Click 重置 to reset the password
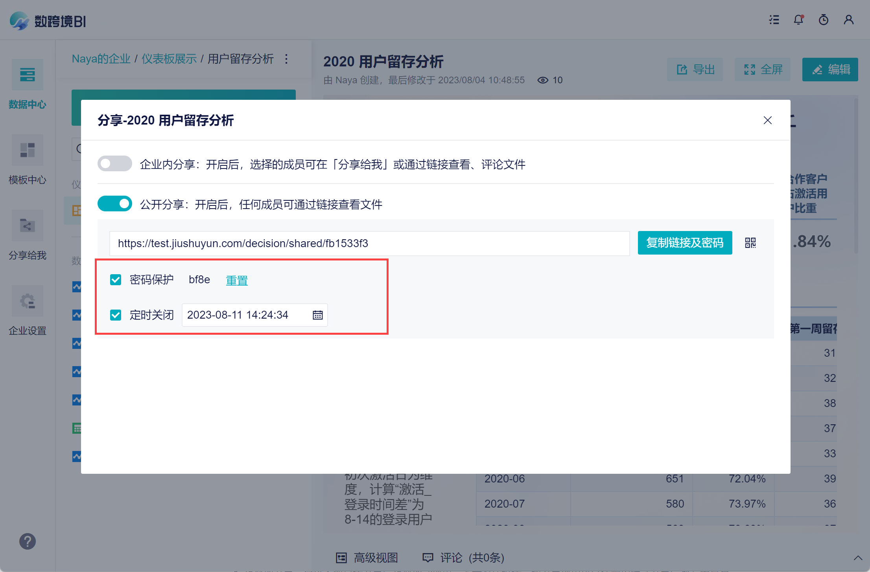The height and width of the screenshot is (572, 870). tap(237, 280)
